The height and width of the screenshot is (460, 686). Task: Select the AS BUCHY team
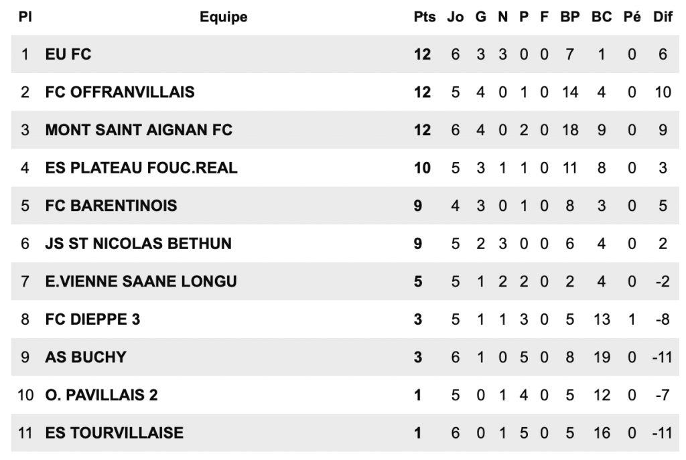tap(86, 357)
